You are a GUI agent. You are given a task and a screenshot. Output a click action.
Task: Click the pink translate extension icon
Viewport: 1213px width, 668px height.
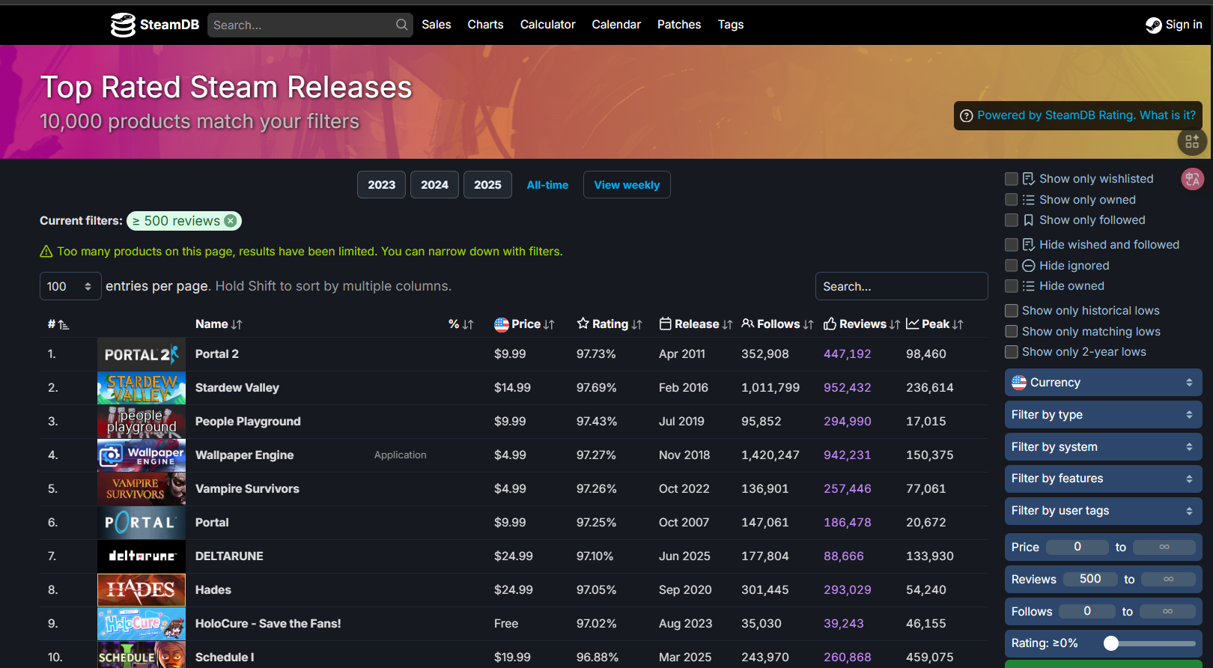(x=1192, y=179)
